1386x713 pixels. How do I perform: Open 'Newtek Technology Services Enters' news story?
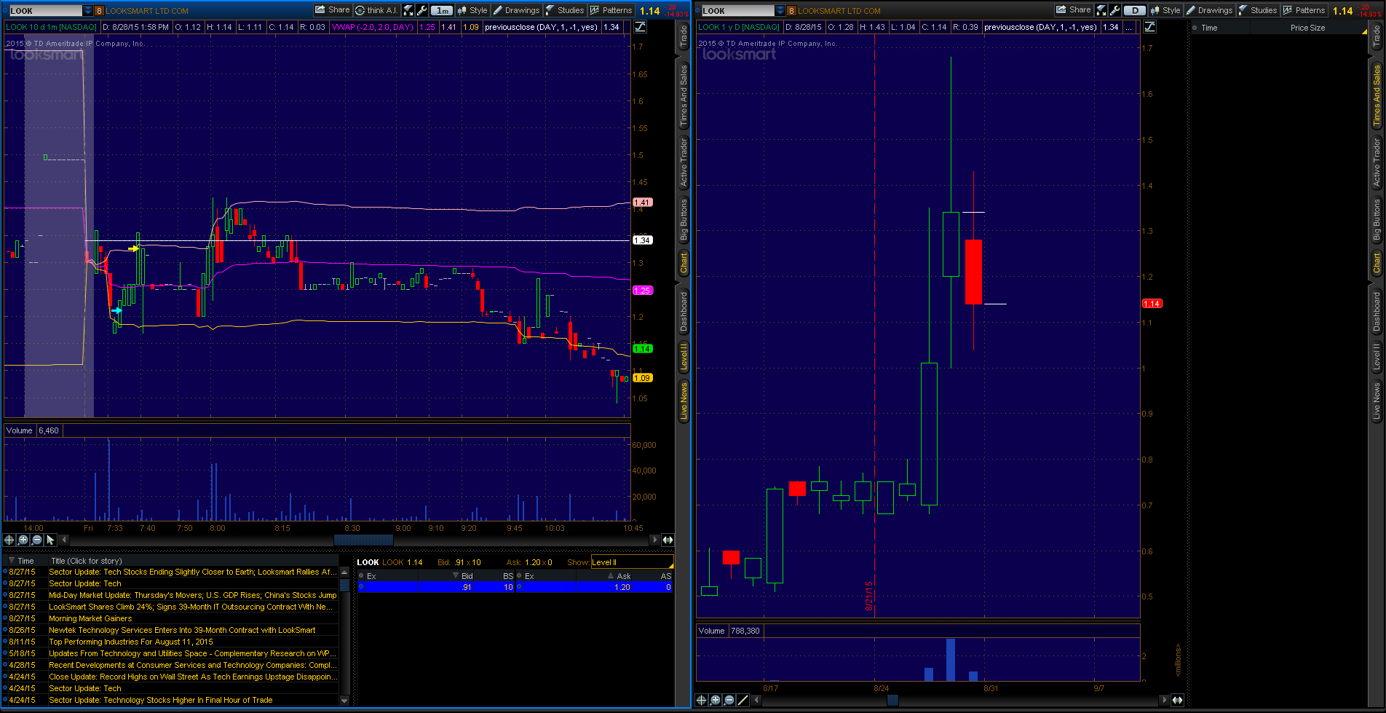[182, 630]
